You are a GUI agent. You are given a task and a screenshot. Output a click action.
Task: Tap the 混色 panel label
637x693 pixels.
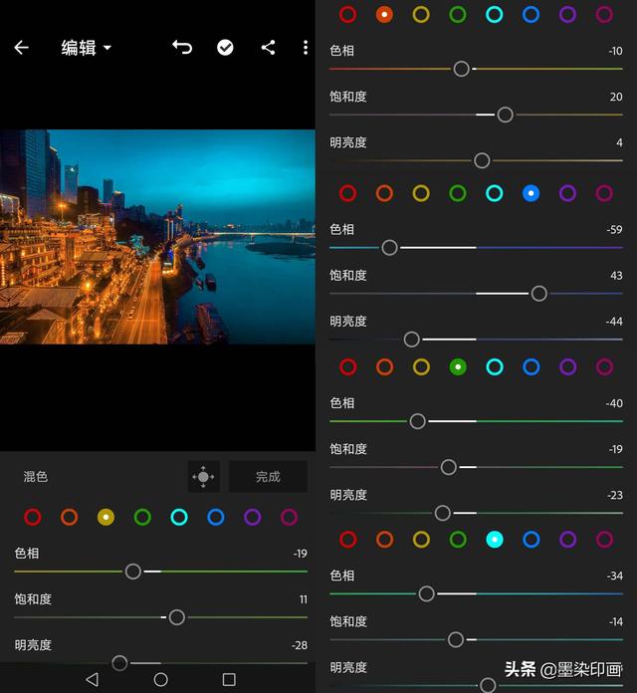click(36, 476)
